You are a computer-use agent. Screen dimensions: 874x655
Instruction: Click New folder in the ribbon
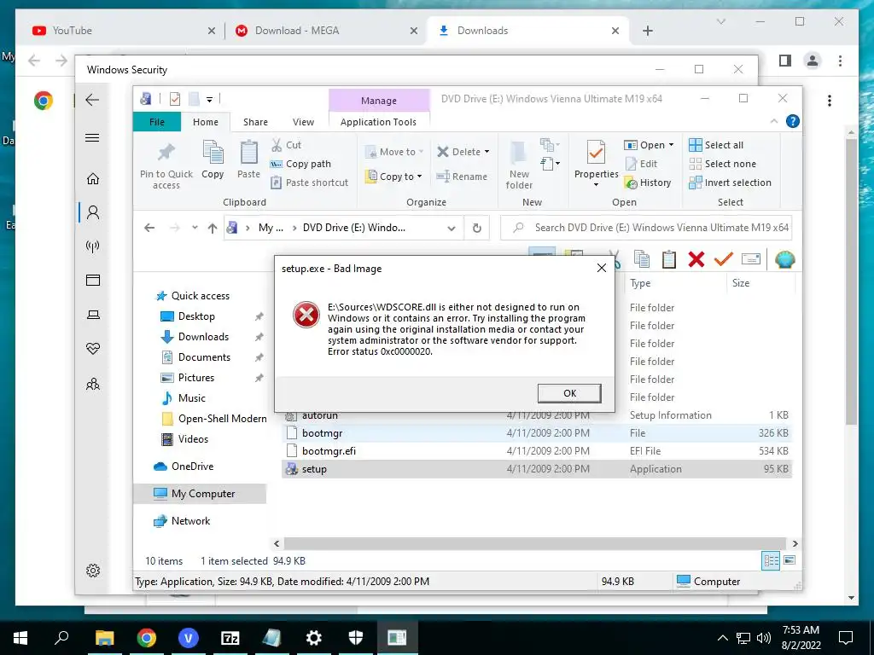pos(519,165)
